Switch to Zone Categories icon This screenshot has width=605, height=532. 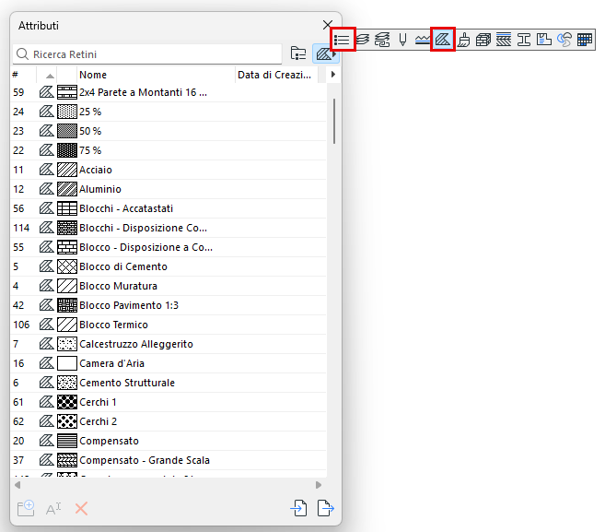point(544,40)
